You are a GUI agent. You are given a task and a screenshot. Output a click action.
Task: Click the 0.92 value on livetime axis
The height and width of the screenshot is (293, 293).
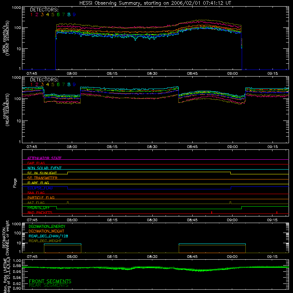17,283
